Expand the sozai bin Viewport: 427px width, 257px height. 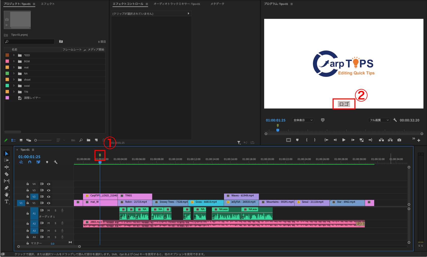pos(14,86)
